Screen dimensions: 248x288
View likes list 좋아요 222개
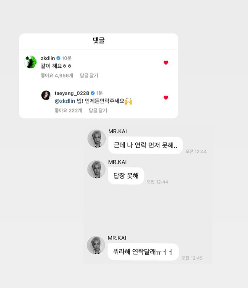pyautogui.click(x=68, y=111)
